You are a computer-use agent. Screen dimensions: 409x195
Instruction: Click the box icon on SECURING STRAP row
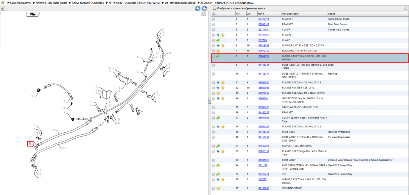pyautogui.click(x=218, y=188)
